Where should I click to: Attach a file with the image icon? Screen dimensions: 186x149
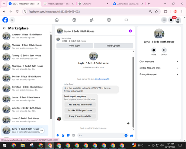pyautogui.click(x=63, y=135)
